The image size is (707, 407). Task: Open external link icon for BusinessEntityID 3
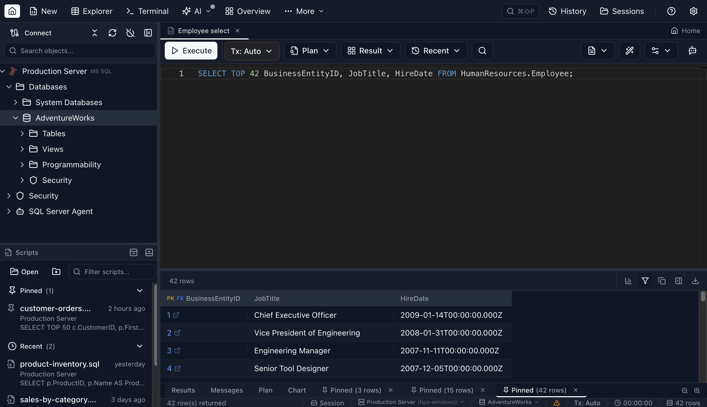coord(178,351)
